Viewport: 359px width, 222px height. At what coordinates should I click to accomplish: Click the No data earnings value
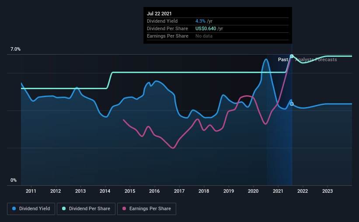tap(204, 36)
